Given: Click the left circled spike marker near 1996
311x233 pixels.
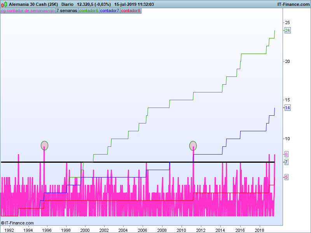Looking at the screenshot, I should click(45, 146).
